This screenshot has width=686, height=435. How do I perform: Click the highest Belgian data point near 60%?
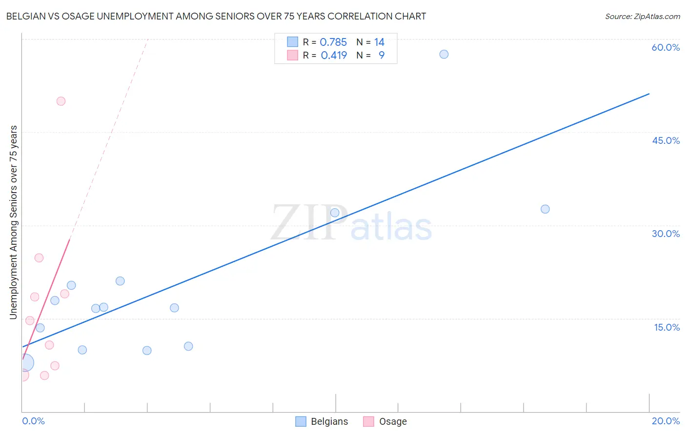(444, 54)
